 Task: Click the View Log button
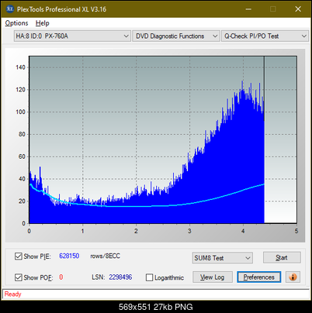pos(213,277)
